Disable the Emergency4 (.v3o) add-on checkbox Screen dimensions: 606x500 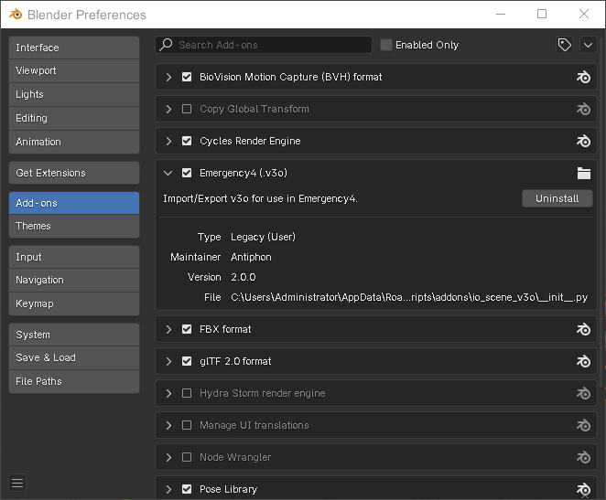click(187, 173)
